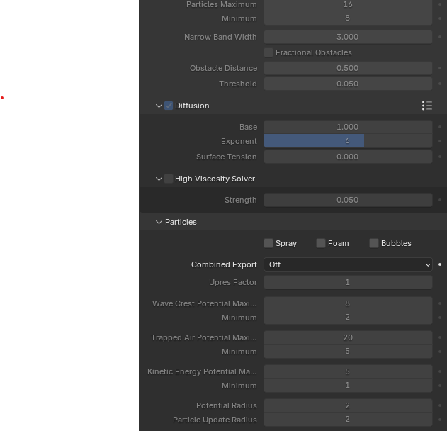Click animate dot beside Particles Minimum value 8
This screenshot has height=431, width=447.
click(440, 18)
